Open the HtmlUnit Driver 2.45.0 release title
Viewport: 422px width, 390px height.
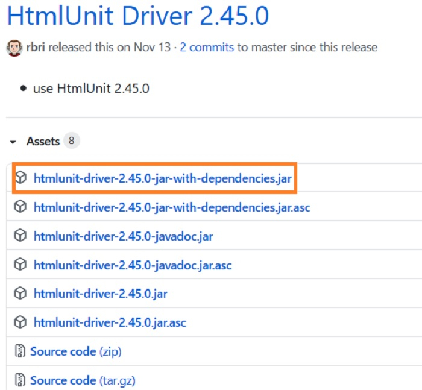(138, 16)
